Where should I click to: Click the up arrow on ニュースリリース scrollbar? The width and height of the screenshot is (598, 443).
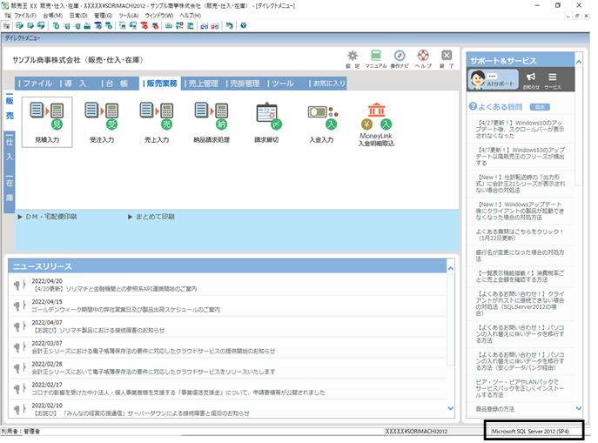pyautogui.click(x=450, y=268)
